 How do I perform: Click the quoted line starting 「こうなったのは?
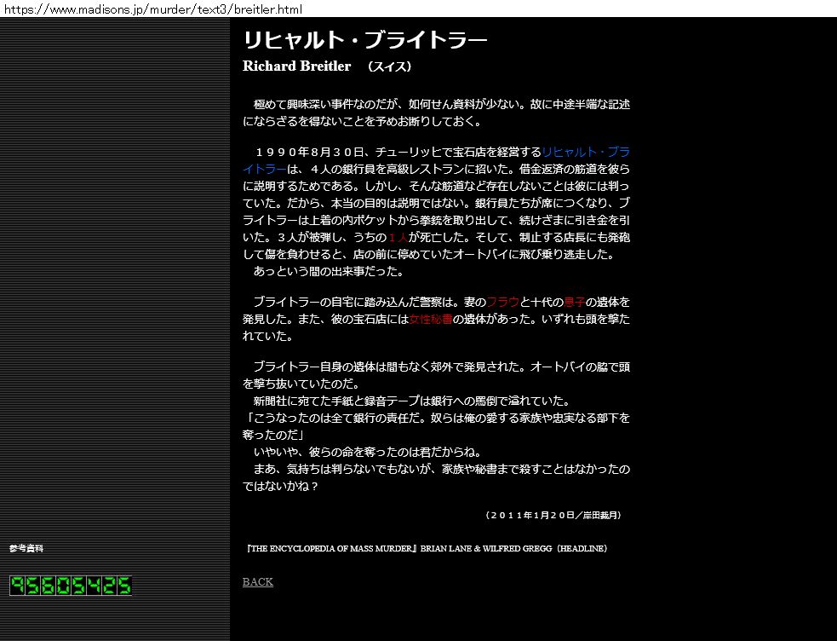click(x=436, y=418)
